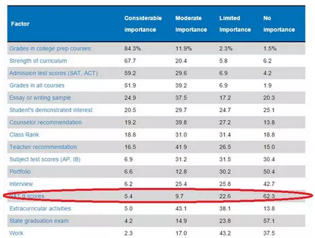Open Admission test scores (SAT, ACT) link
Viewport: 315px width, 238px height.
point(54,73)
